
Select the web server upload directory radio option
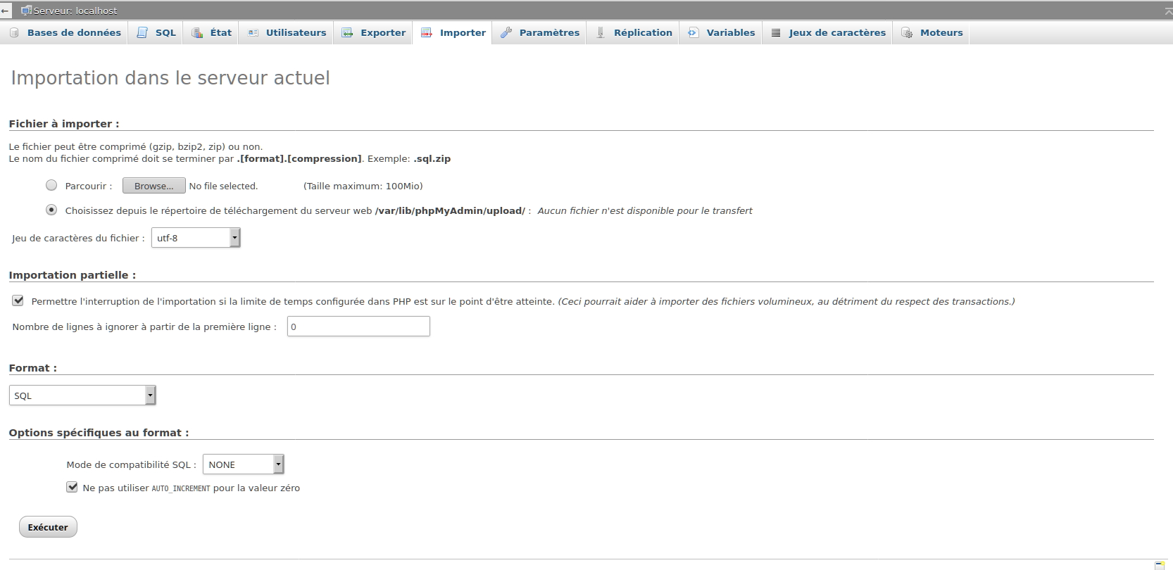click(51, 210)
